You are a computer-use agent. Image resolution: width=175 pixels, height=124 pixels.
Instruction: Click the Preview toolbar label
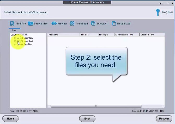(62, 23)
